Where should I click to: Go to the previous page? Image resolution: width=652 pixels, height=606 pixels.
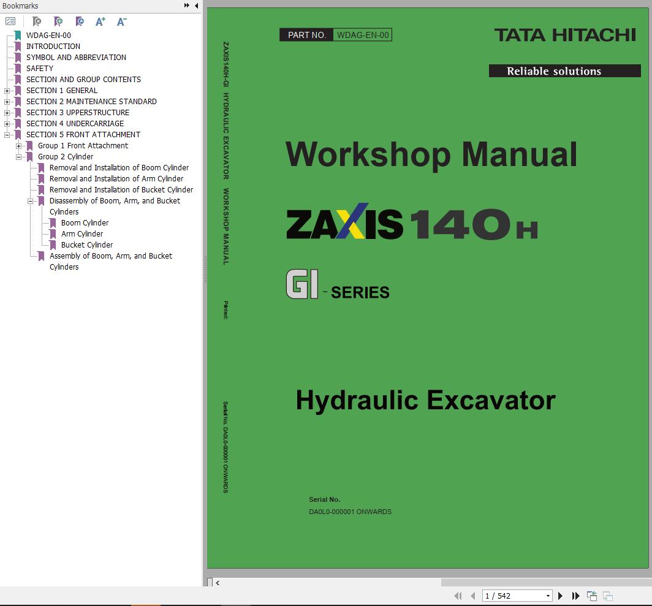click(473, 596)
